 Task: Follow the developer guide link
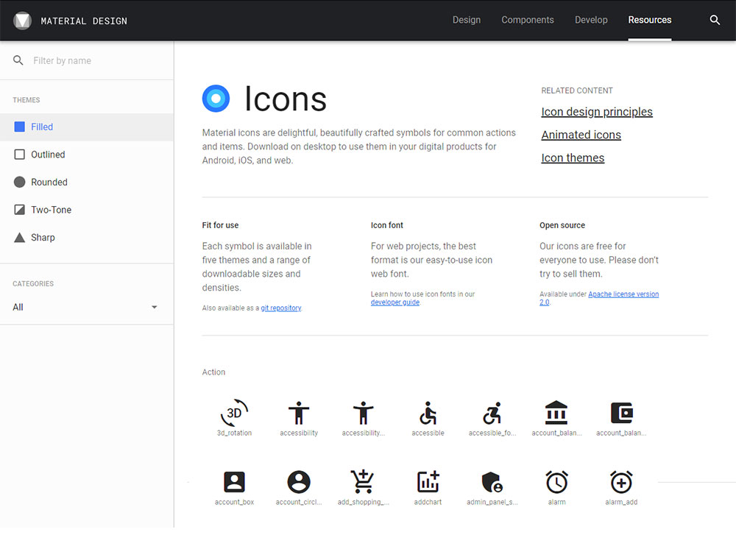click(x=394, y=302)
